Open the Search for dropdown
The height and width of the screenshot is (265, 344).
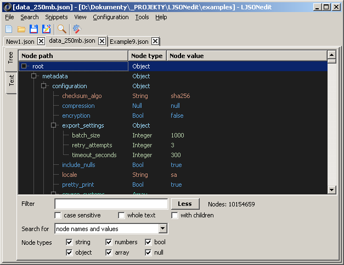click(162, 228)
